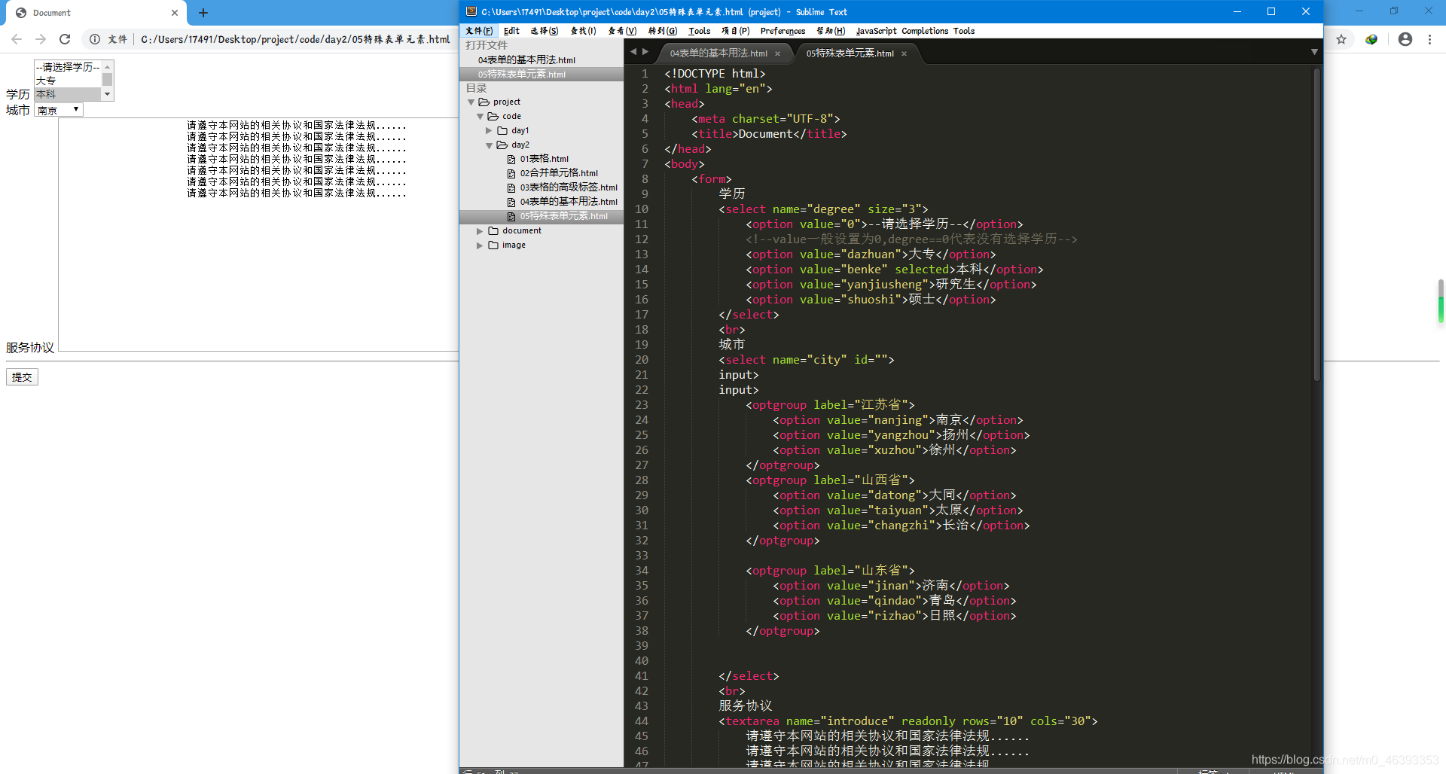
Task: Open the 城市 city dropdown
Action: (59, 110)
